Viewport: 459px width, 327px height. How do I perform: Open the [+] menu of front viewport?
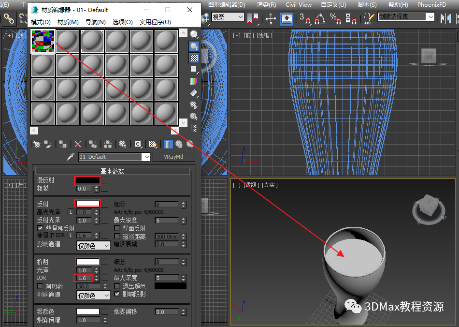(x=237, y=35)
